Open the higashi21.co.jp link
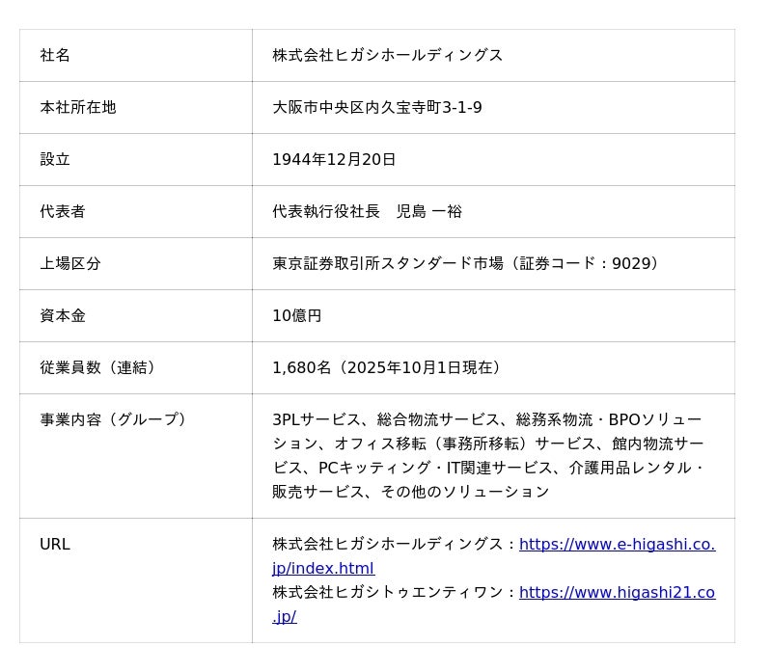The height and width of the screenshot is (672, 772). (x=617, y=593)
